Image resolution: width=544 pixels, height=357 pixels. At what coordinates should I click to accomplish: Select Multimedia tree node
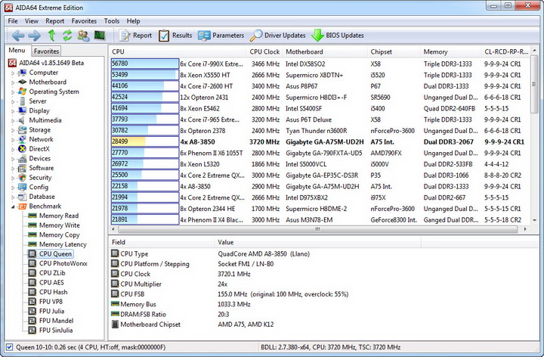click(x=45, y=120)
